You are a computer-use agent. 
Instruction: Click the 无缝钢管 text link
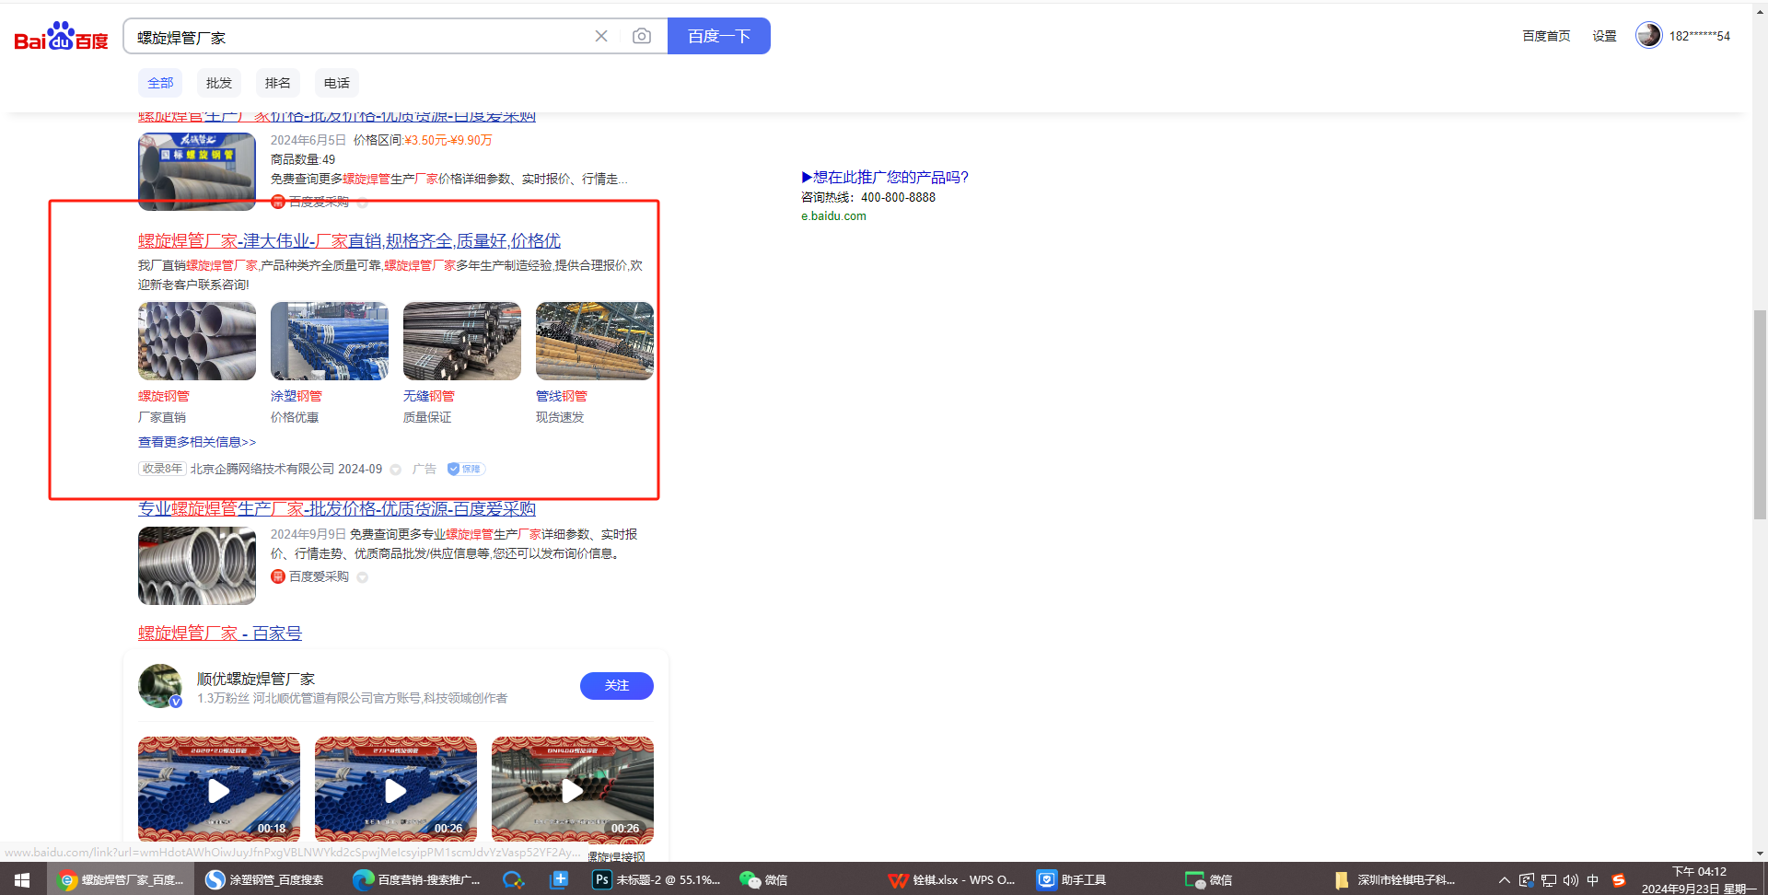[429, 396]
